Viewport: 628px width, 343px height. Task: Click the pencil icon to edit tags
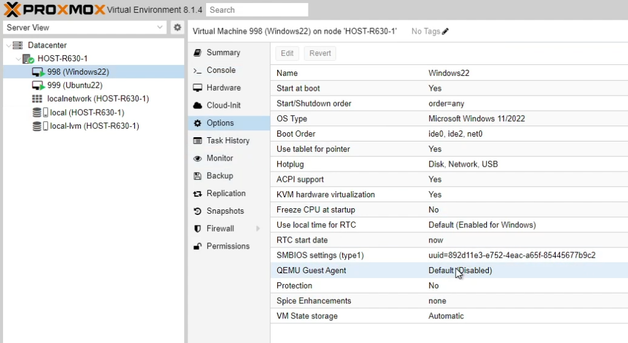click(x=445, y=31)
